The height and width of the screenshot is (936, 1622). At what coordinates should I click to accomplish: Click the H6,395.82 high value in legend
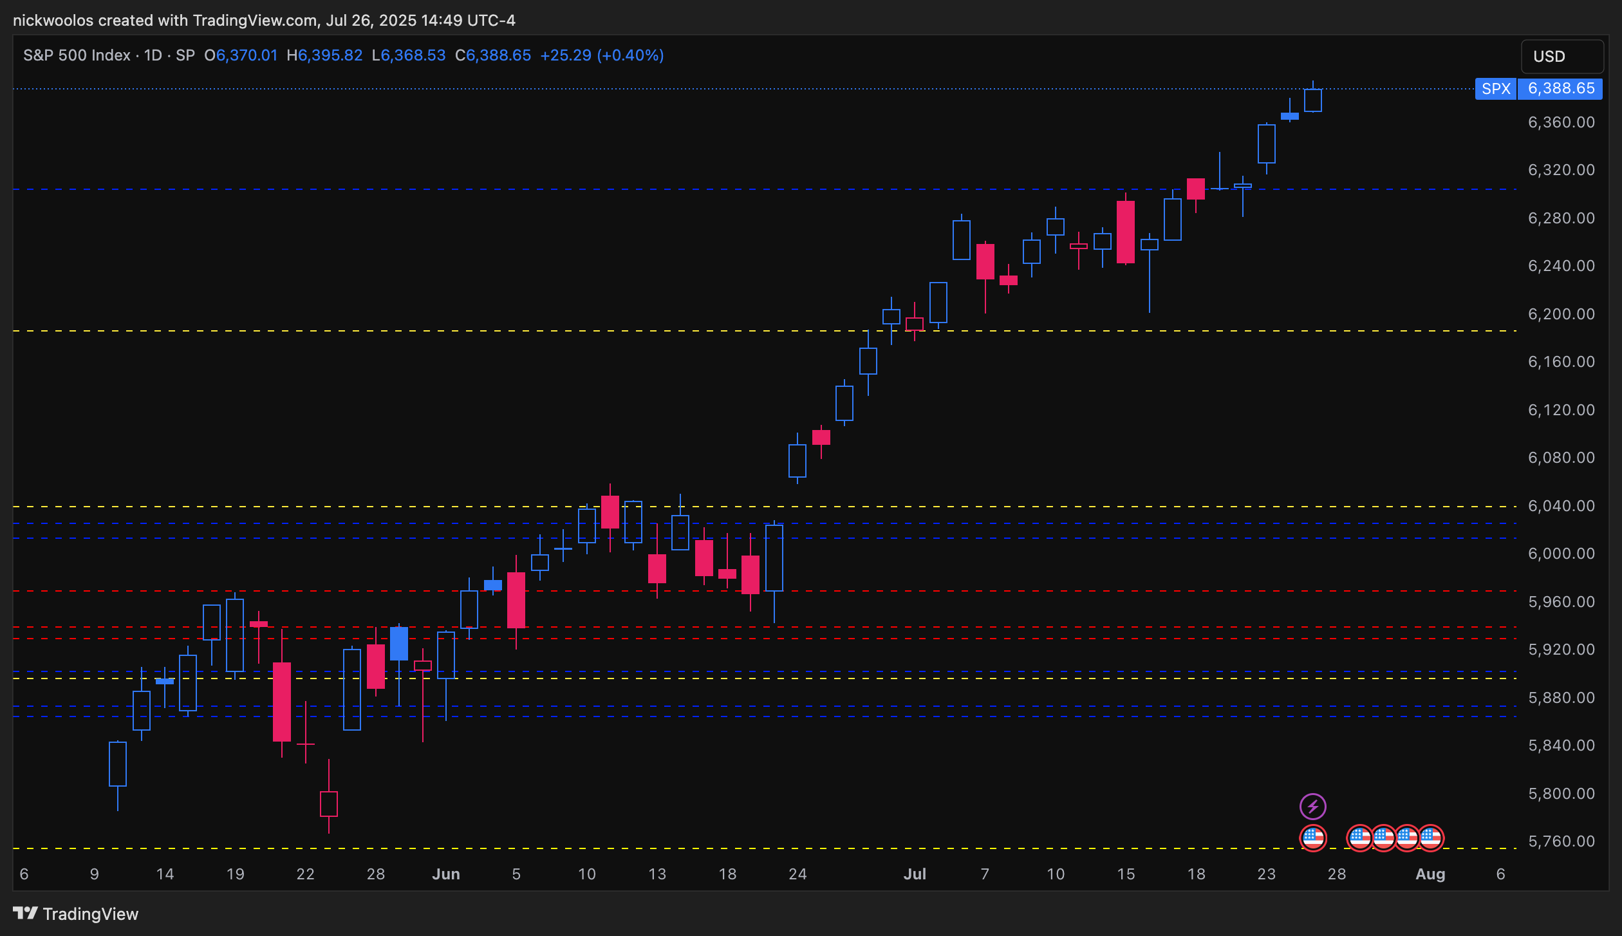324,55
